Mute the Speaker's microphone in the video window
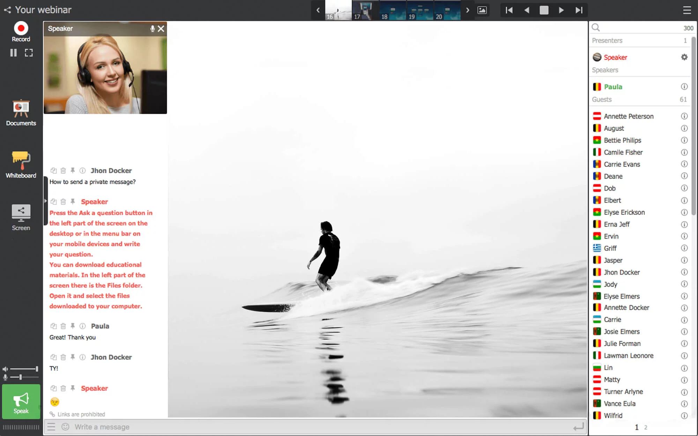698x436 pixels. 153,29
